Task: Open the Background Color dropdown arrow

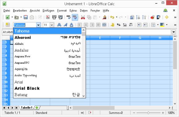Action: [167, 25]
